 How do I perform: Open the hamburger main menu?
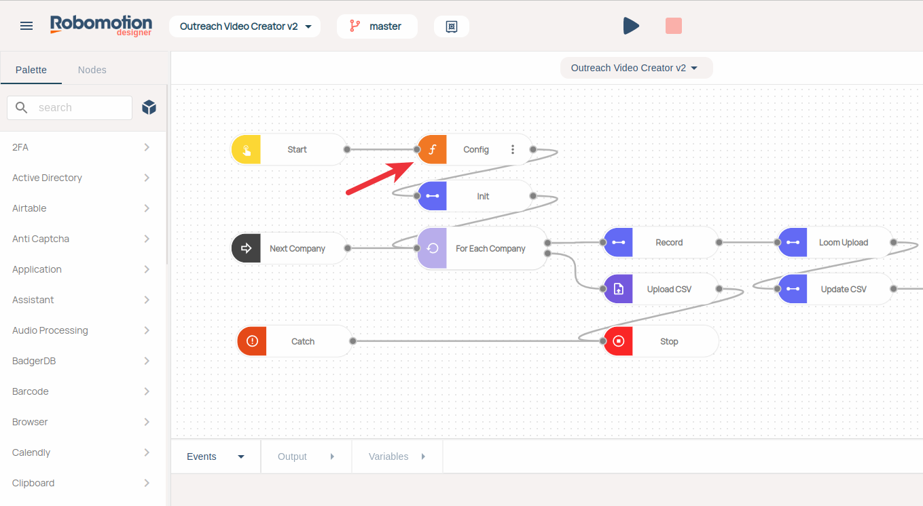[x=26, y=26]
